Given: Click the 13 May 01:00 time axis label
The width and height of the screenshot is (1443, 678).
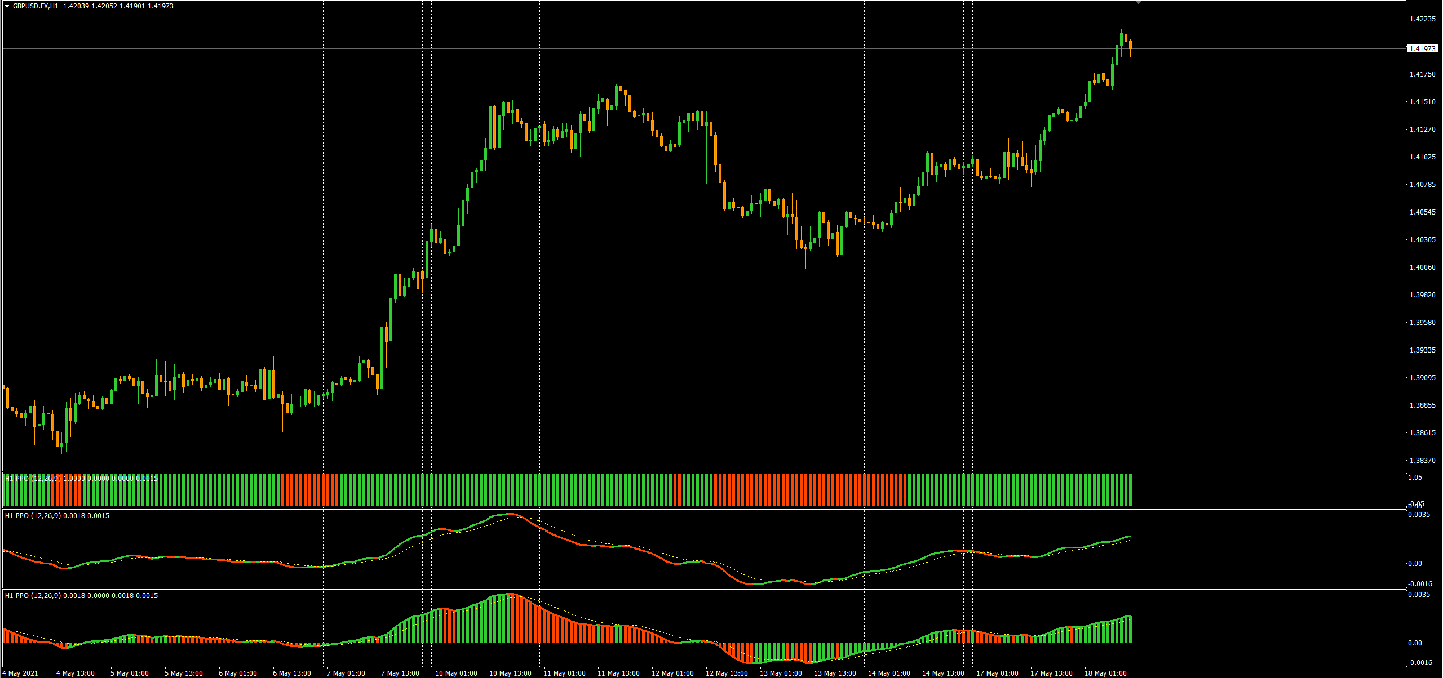Looking at the screenshot, I should pyautogui.click(x=781, y=673).
